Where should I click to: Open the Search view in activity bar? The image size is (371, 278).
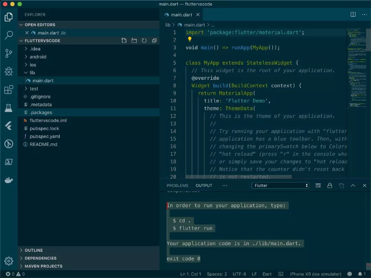9,35
